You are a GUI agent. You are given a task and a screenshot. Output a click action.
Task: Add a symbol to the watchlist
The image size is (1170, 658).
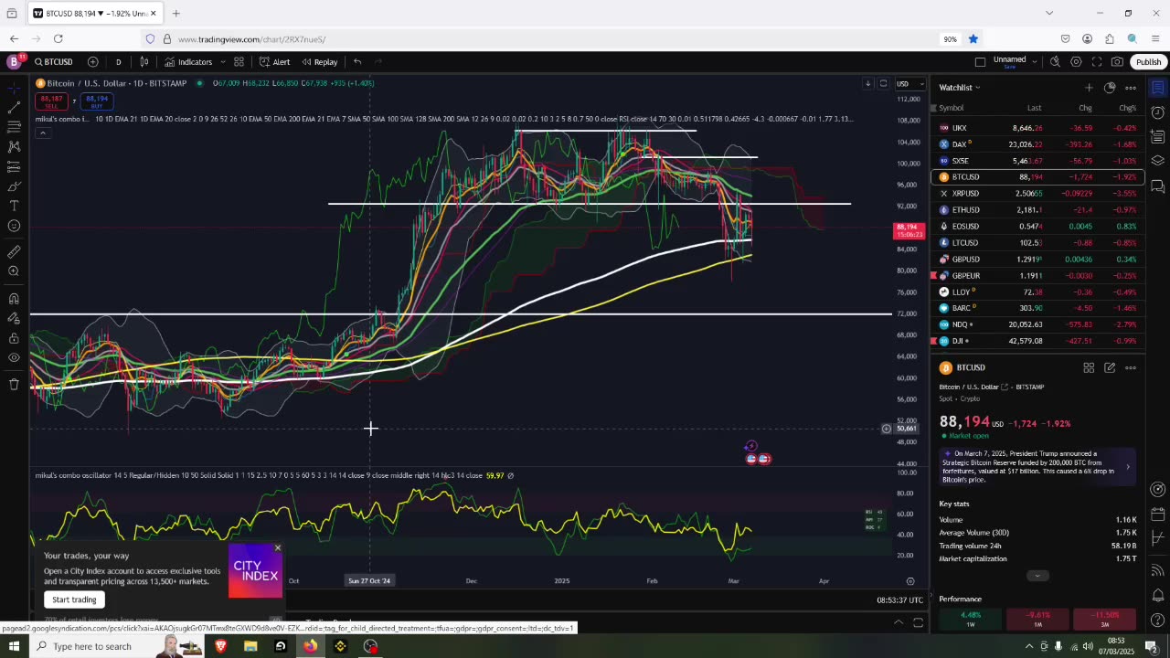click(1089, 88)
